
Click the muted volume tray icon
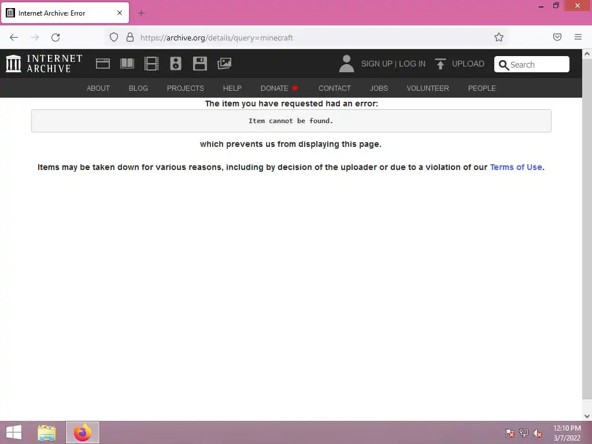pos(537,433)
